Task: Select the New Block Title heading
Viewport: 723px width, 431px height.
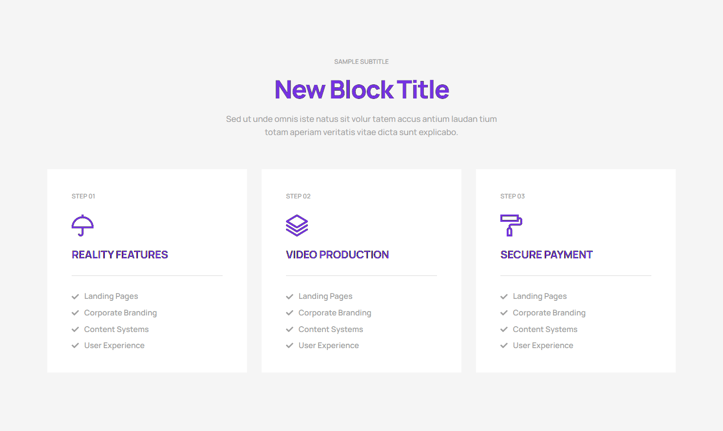Action: coord(361,90)
